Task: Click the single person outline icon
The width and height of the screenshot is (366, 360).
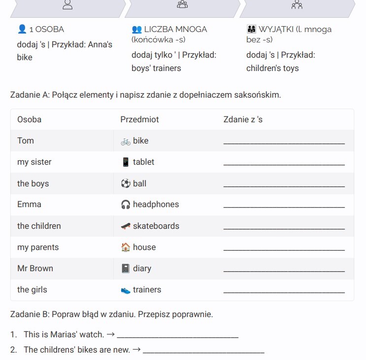Action: [67, 4]
